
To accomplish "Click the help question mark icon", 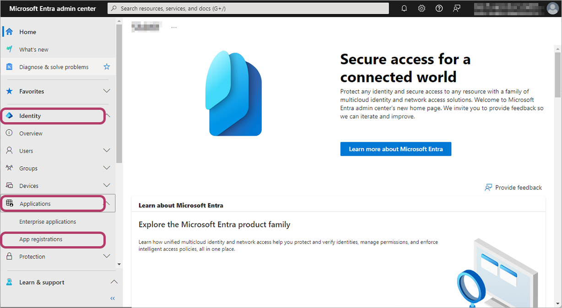I will coord(439,8).
